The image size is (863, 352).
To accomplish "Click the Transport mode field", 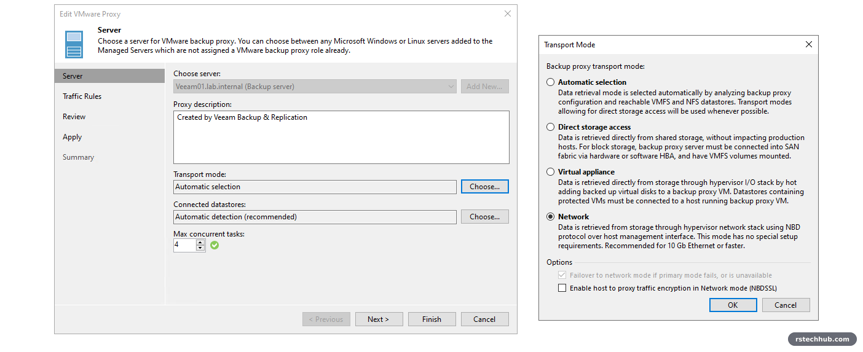I will [x=315, y=187].
